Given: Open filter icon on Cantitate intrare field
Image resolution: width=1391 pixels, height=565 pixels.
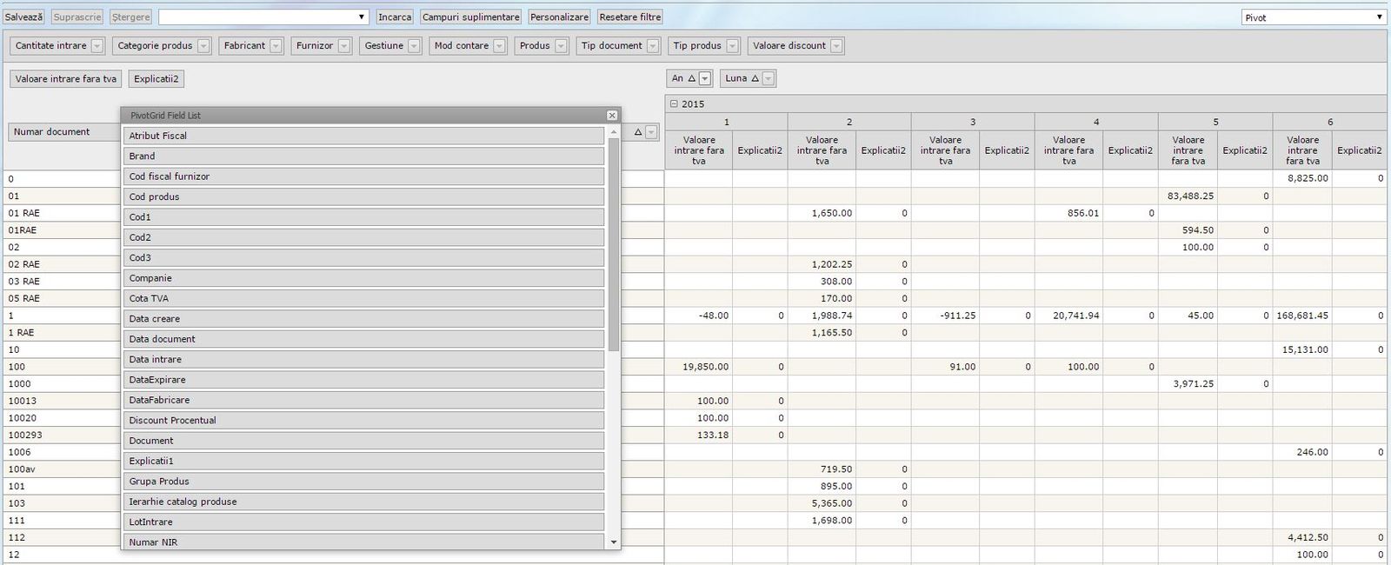Looking at the screenshot, I should (x=97, y=46).
